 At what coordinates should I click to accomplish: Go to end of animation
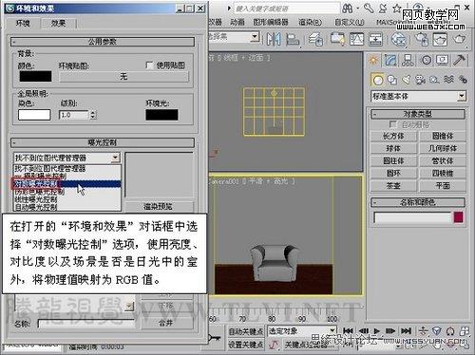point(406,331)
